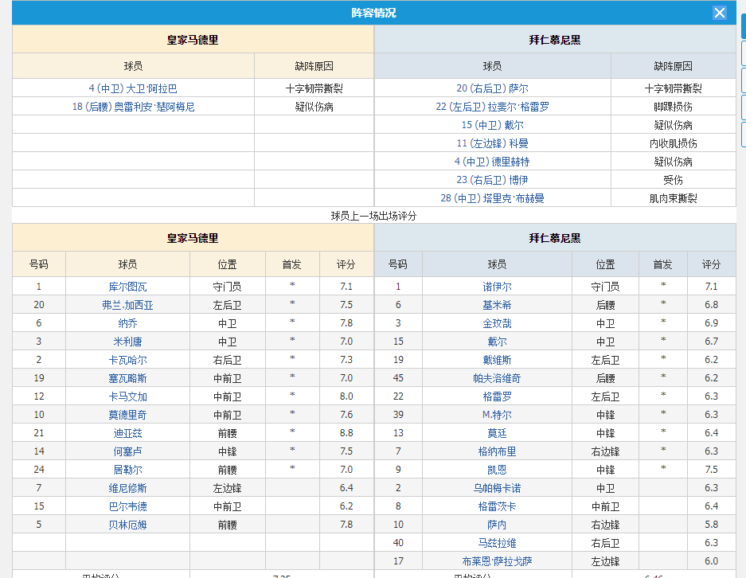Click the 阵容情况 dialog title

(373, 13)
